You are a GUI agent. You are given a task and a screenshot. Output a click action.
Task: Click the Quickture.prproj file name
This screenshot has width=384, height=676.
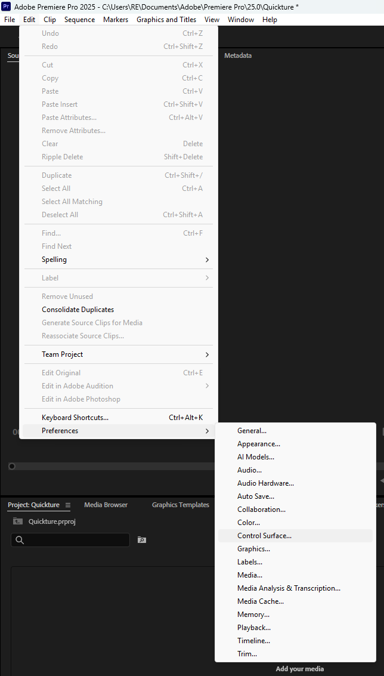[x=52, y=521]
